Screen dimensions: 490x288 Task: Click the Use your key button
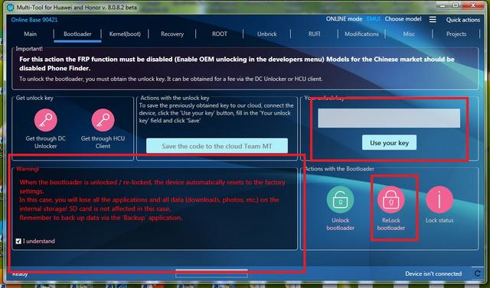389,143
